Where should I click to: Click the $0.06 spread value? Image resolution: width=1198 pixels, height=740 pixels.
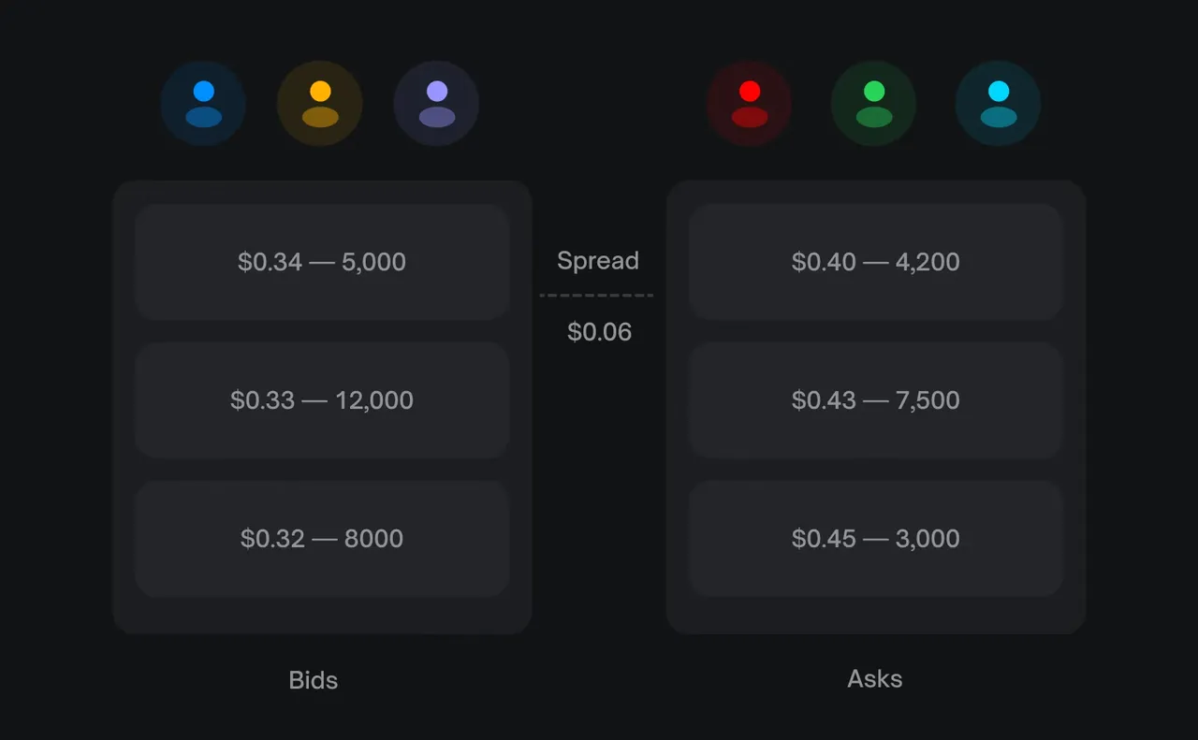599,332
